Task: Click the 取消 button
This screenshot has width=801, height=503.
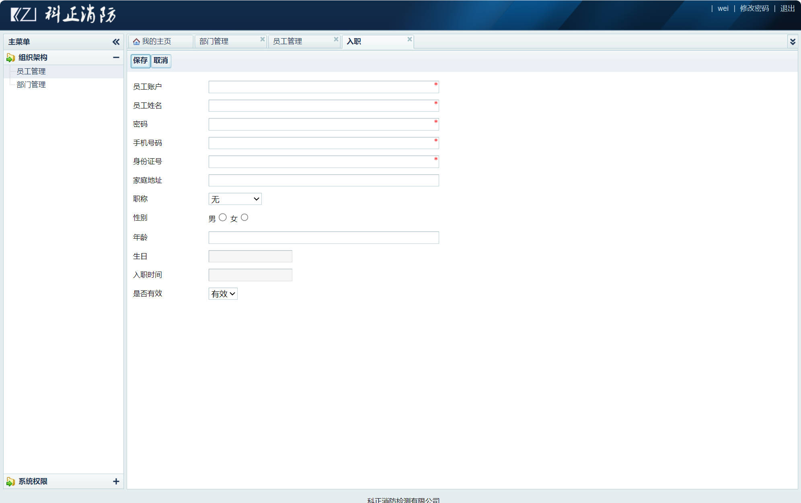Action: pos(161,61)
